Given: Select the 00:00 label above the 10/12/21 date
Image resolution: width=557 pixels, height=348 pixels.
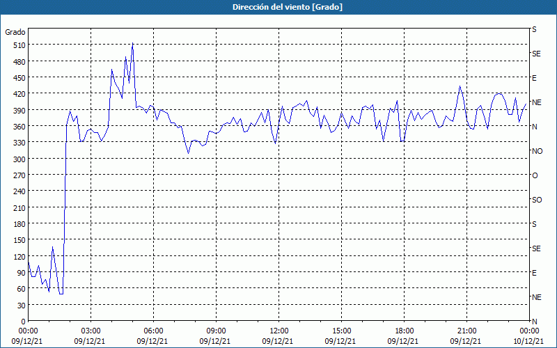Looking at the screenshot, I should tap(529, 331).
